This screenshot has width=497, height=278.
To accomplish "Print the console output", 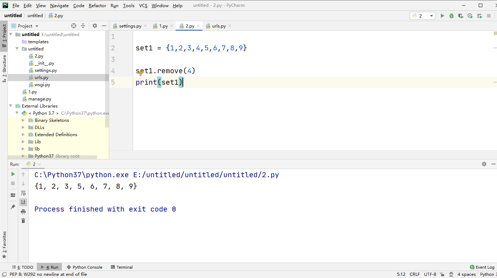I will (x=23, y=212).
